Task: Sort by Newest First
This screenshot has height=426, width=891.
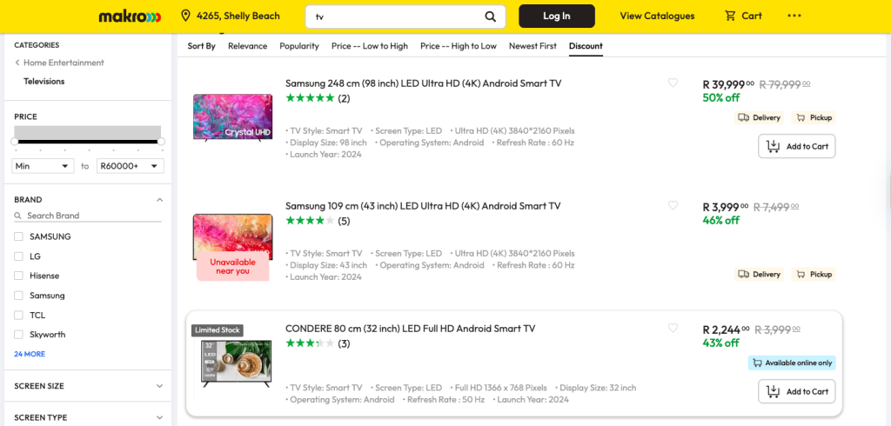Action: pyautogui.click(x=533, y=46)
